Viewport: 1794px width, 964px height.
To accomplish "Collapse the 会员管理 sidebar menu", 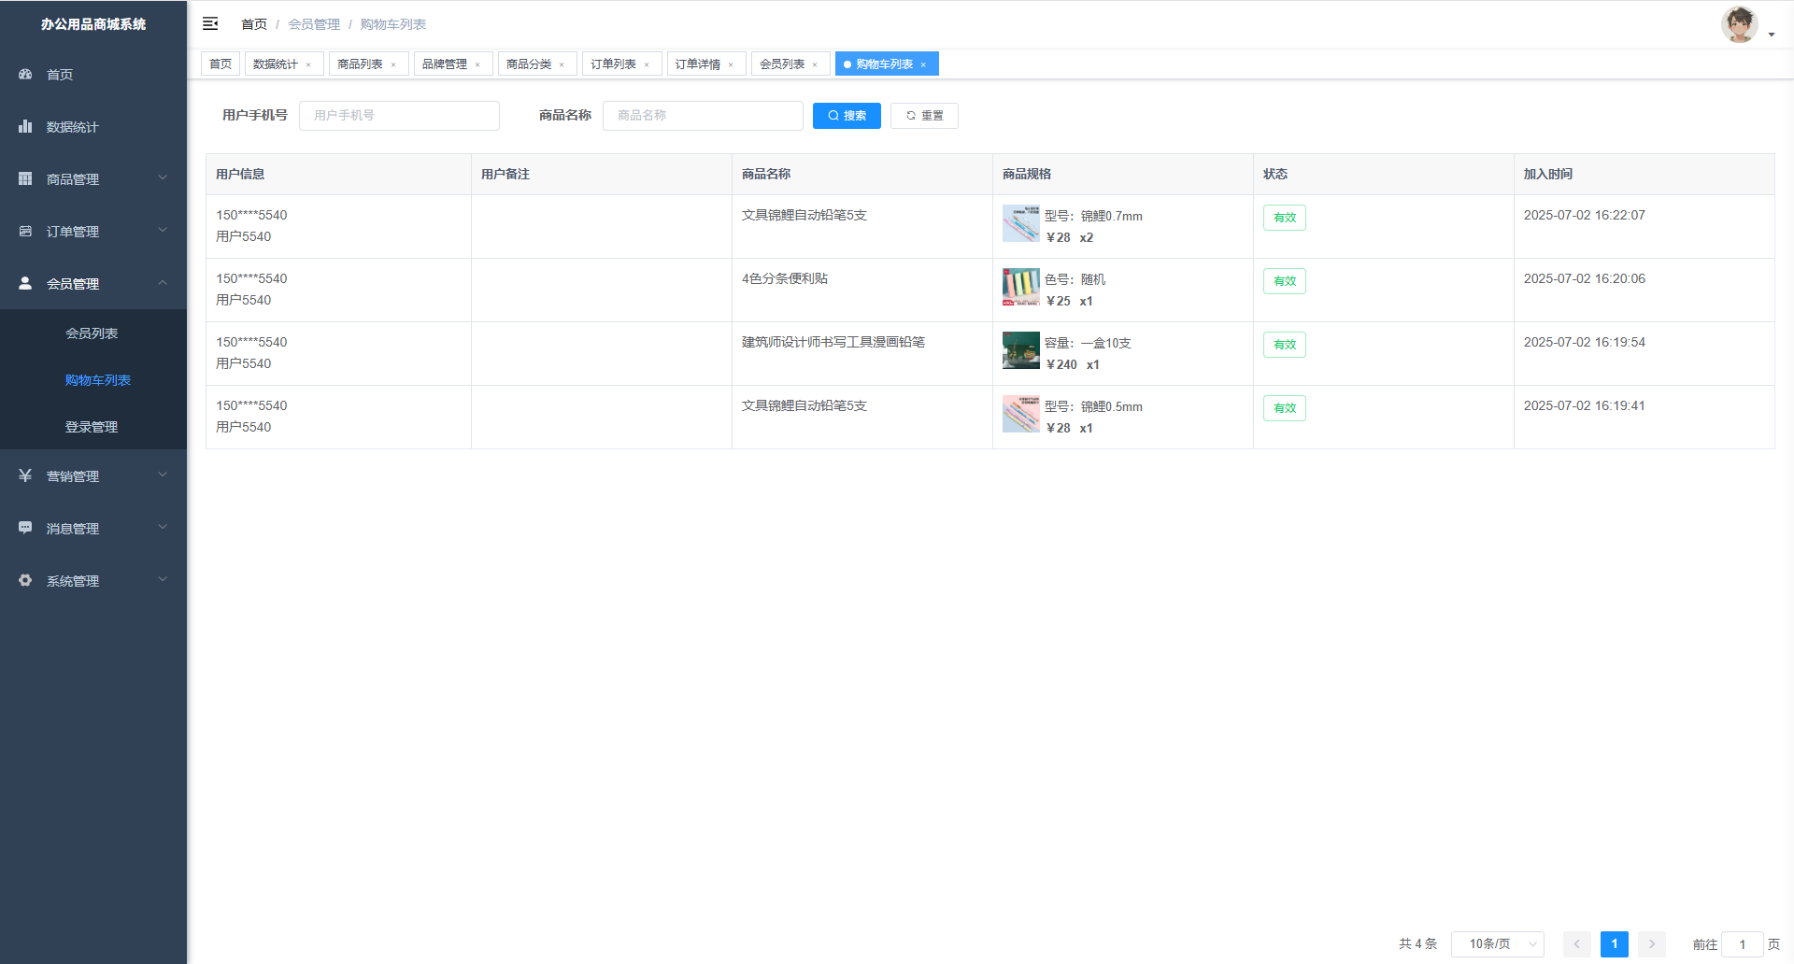I will point(93,283).
